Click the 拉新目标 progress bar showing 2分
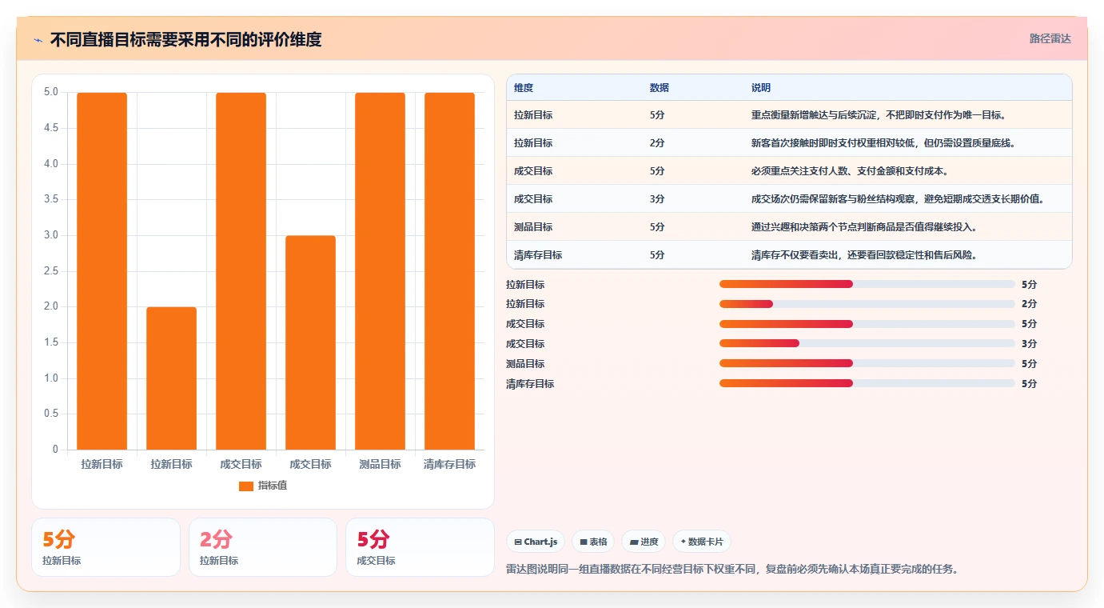This screenshot has height=608, width=1104. [x=867, y=304]
